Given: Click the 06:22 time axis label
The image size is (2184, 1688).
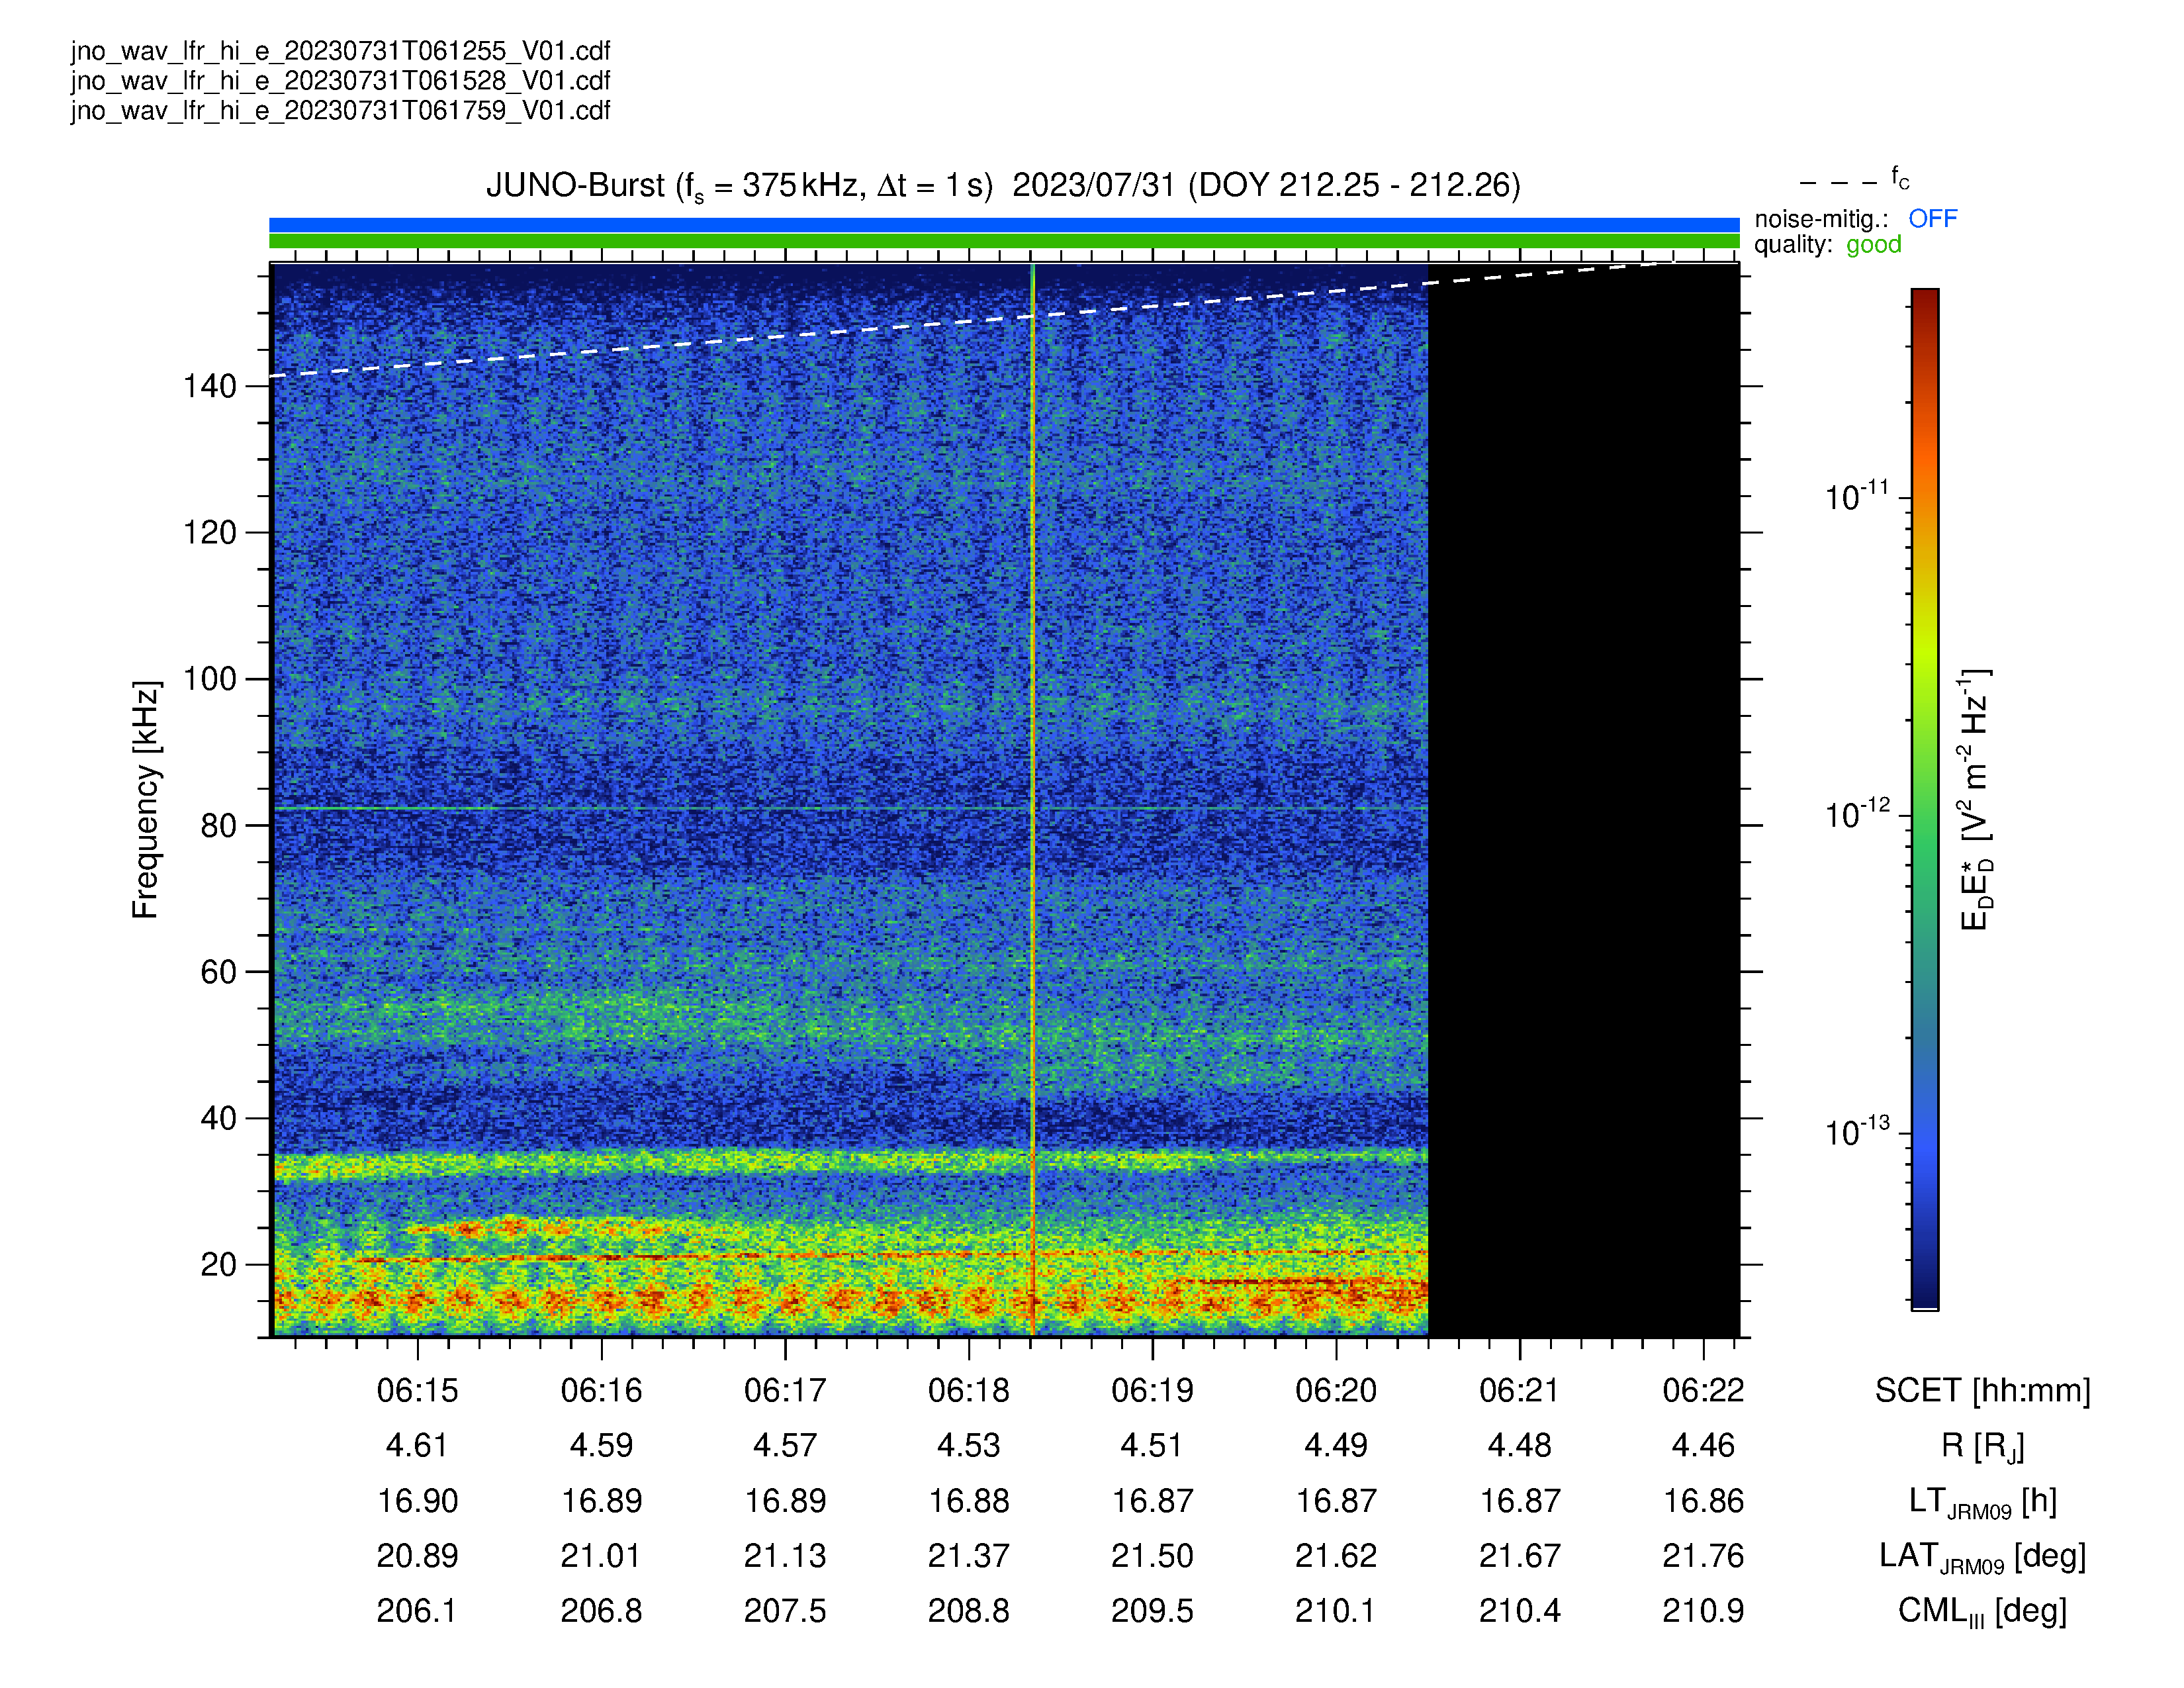Looking at the screenshot, I should click(x=1703, y=1390).
